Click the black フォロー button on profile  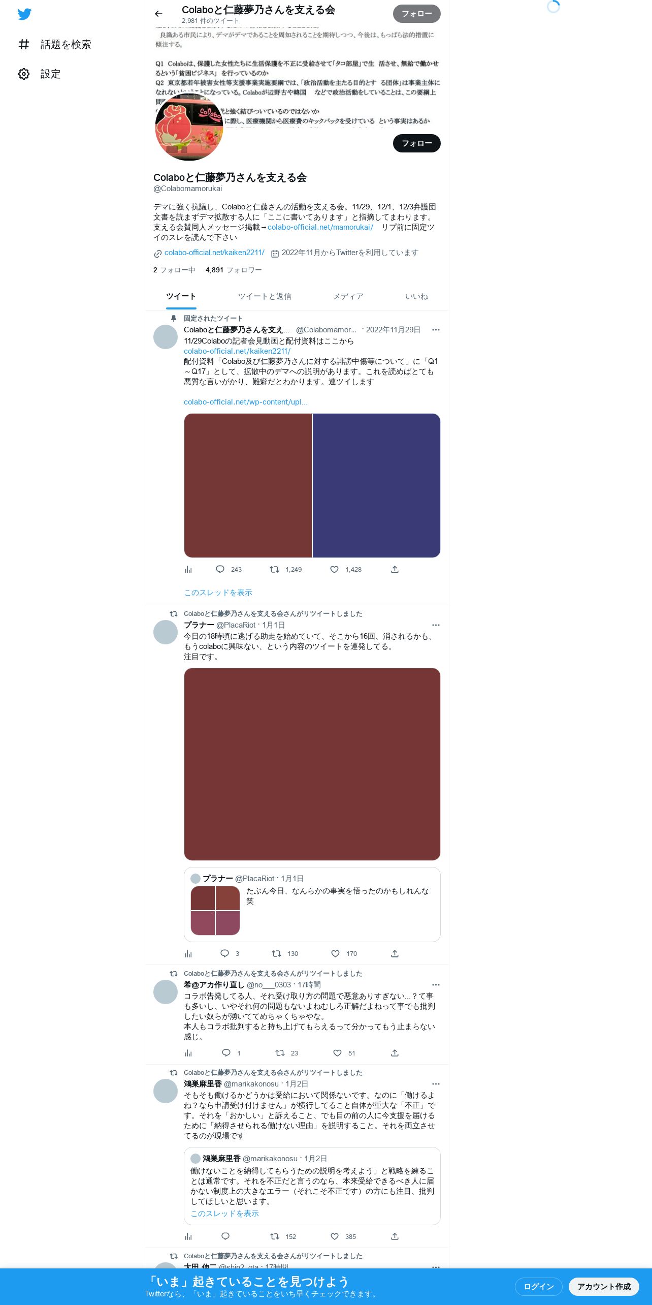pyautogui.click(x=416, y=143)
